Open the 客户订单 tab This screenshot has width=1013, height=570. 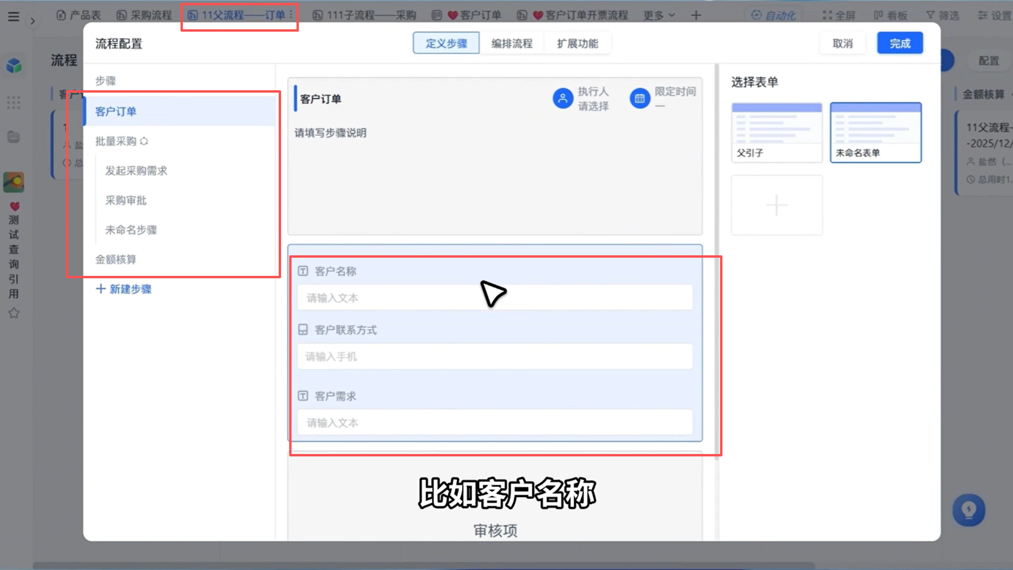[466, 15]
